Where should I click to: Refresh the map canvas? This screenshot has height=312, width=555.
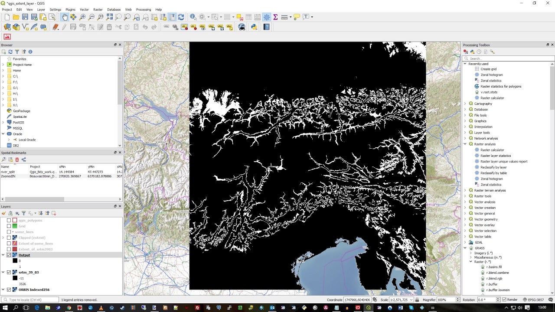click(x=181, y=17)
